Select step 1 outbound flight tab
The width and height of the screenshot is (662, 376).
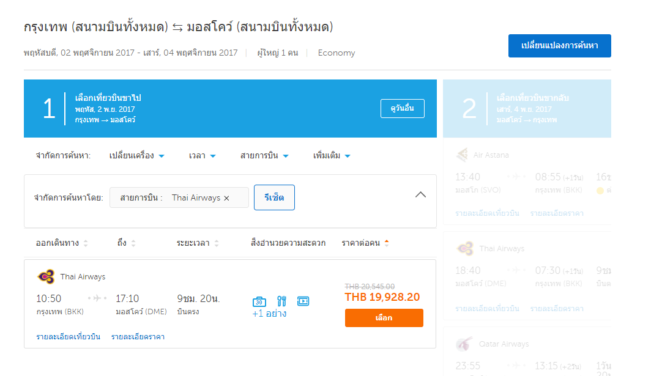(x=230, y=108)
